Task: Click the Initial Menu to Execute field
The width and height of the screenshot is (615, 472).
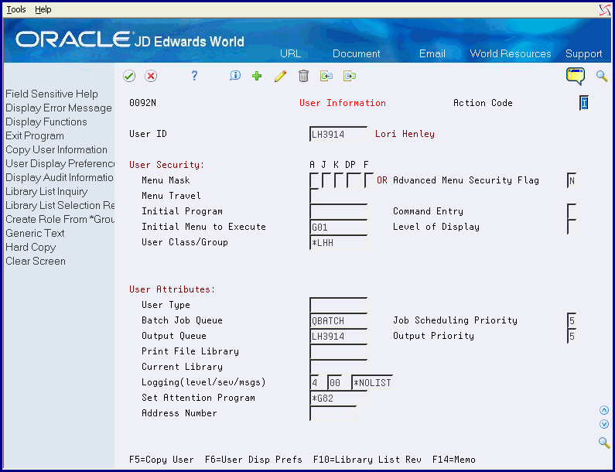Action: [338, 227]
